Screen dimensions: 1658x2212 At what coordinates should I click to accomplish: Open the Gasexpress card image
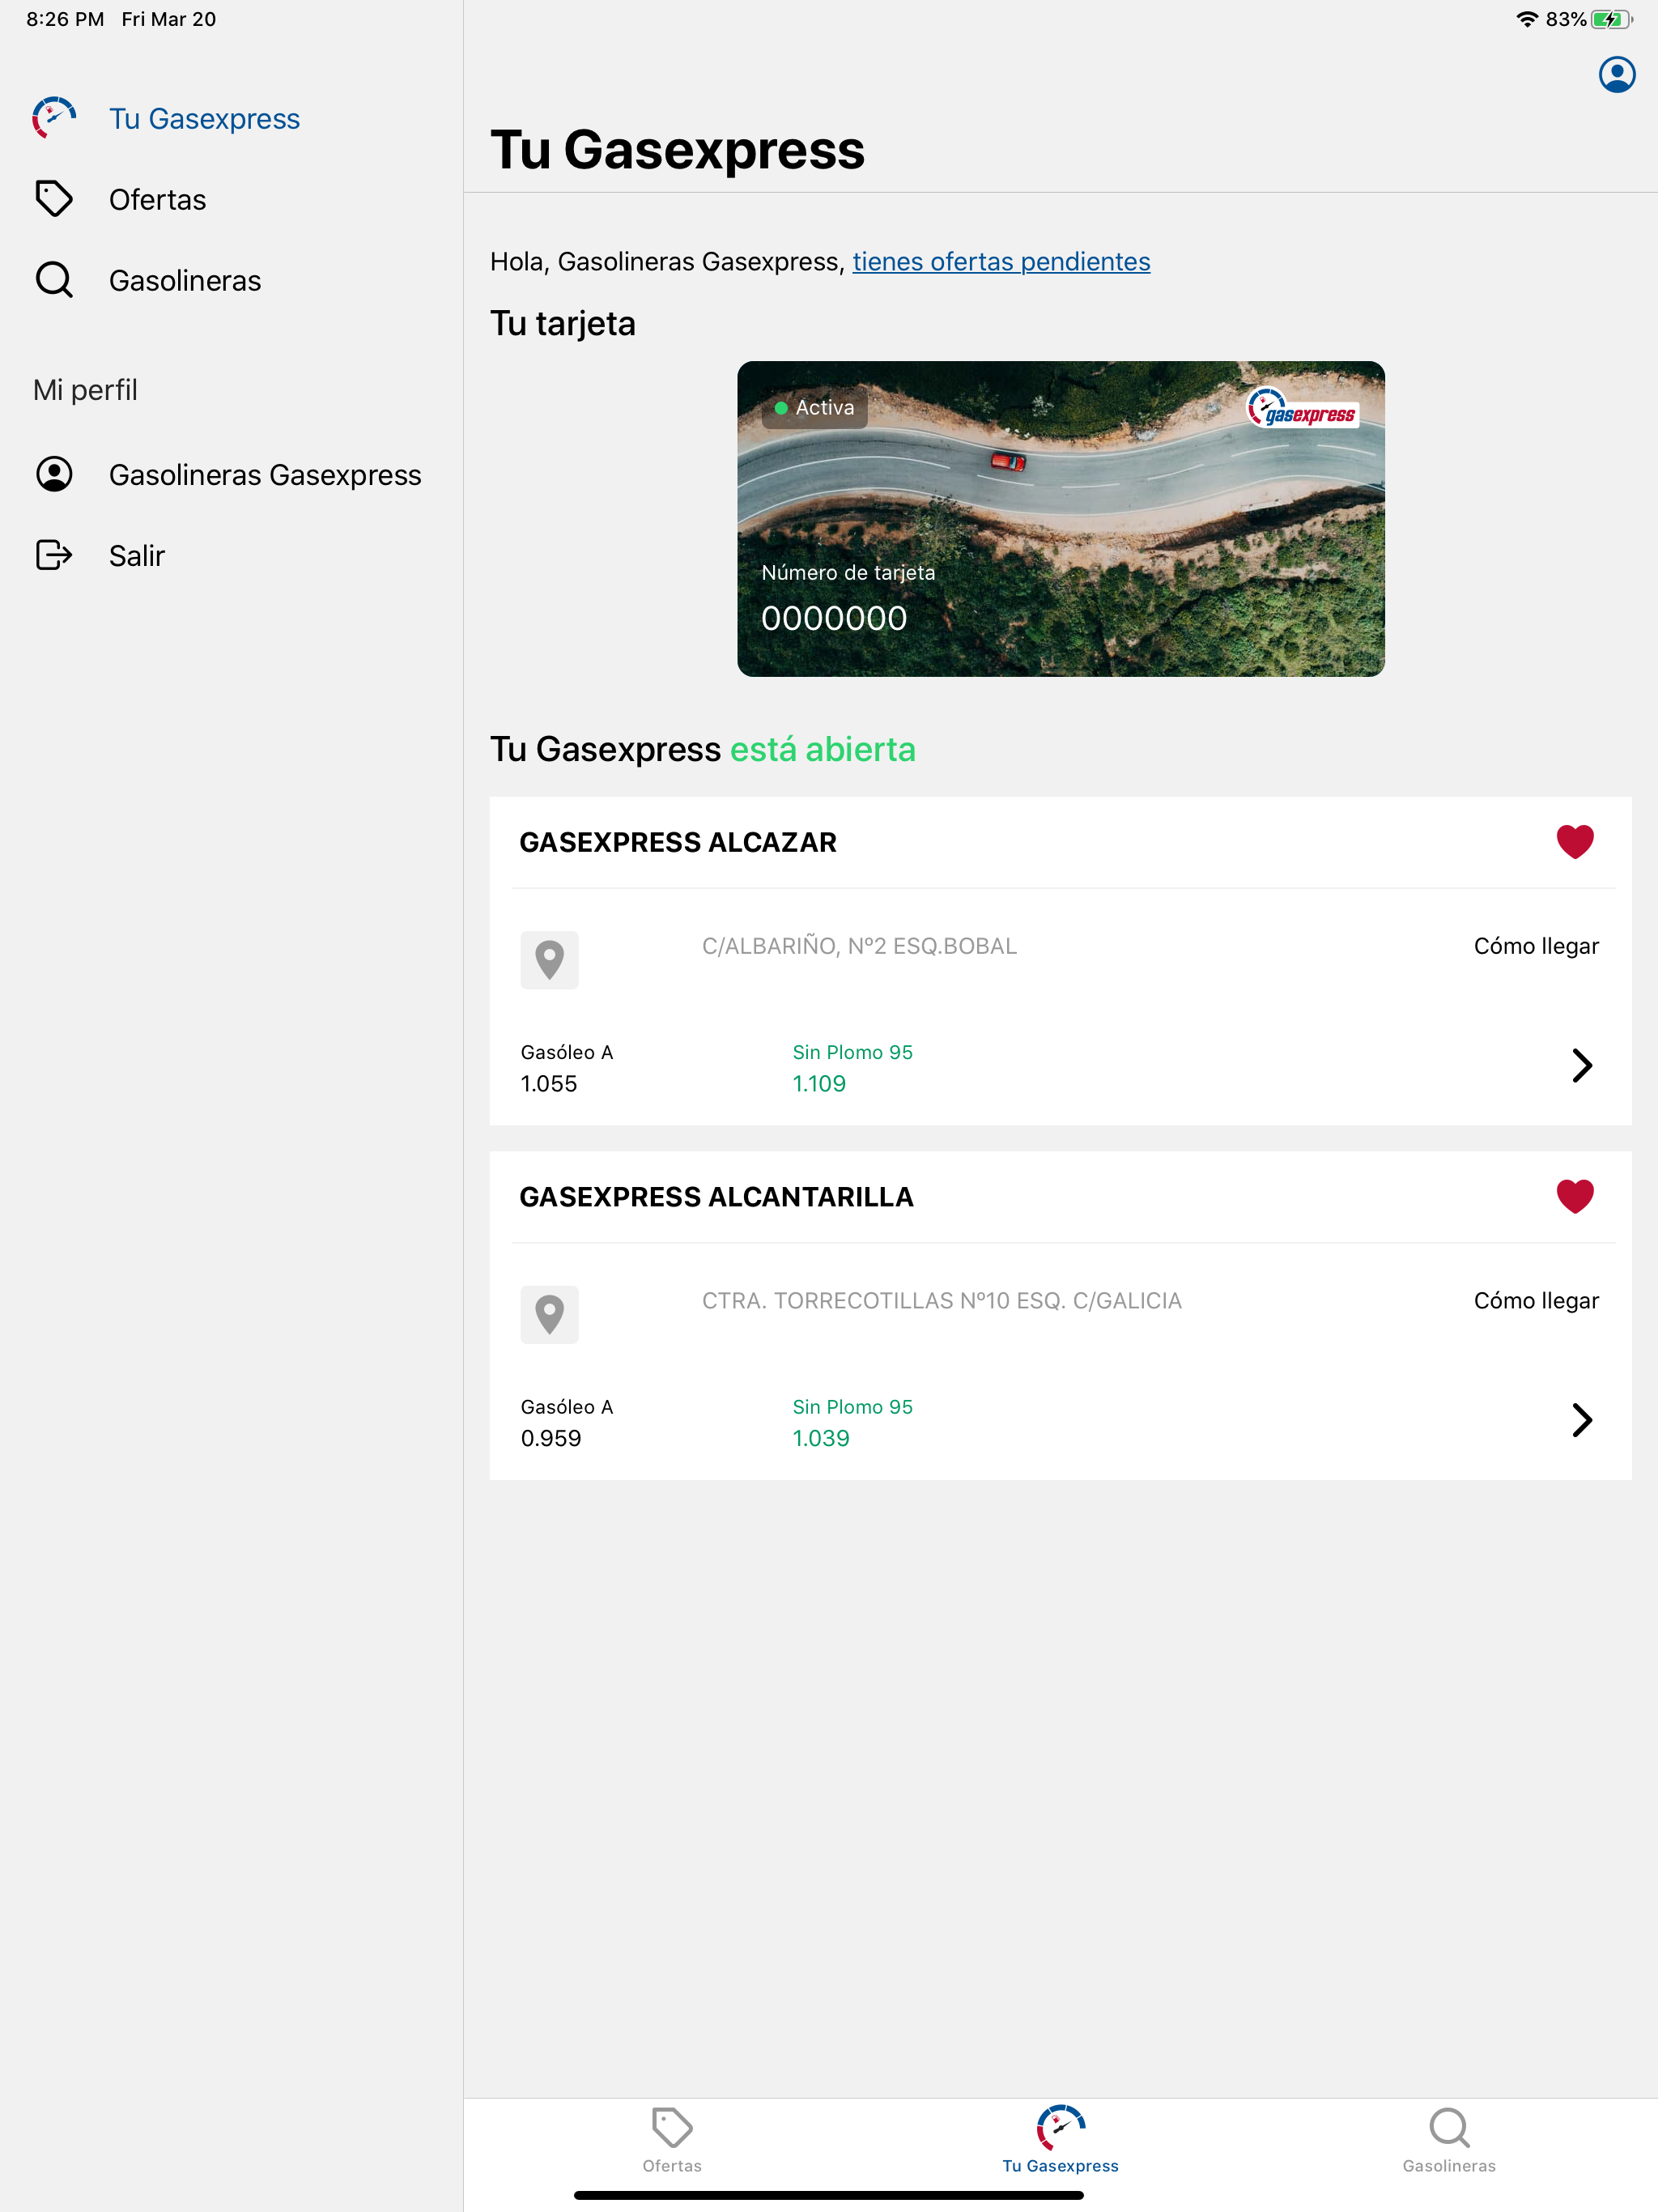[1061, 519]
